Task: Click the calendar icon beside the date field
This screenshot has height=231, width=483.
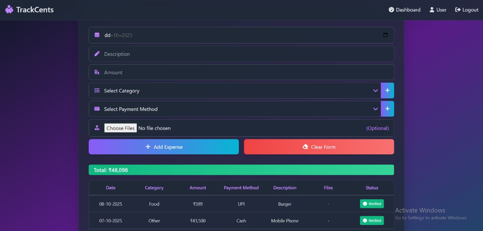Action: coord(97,35)
